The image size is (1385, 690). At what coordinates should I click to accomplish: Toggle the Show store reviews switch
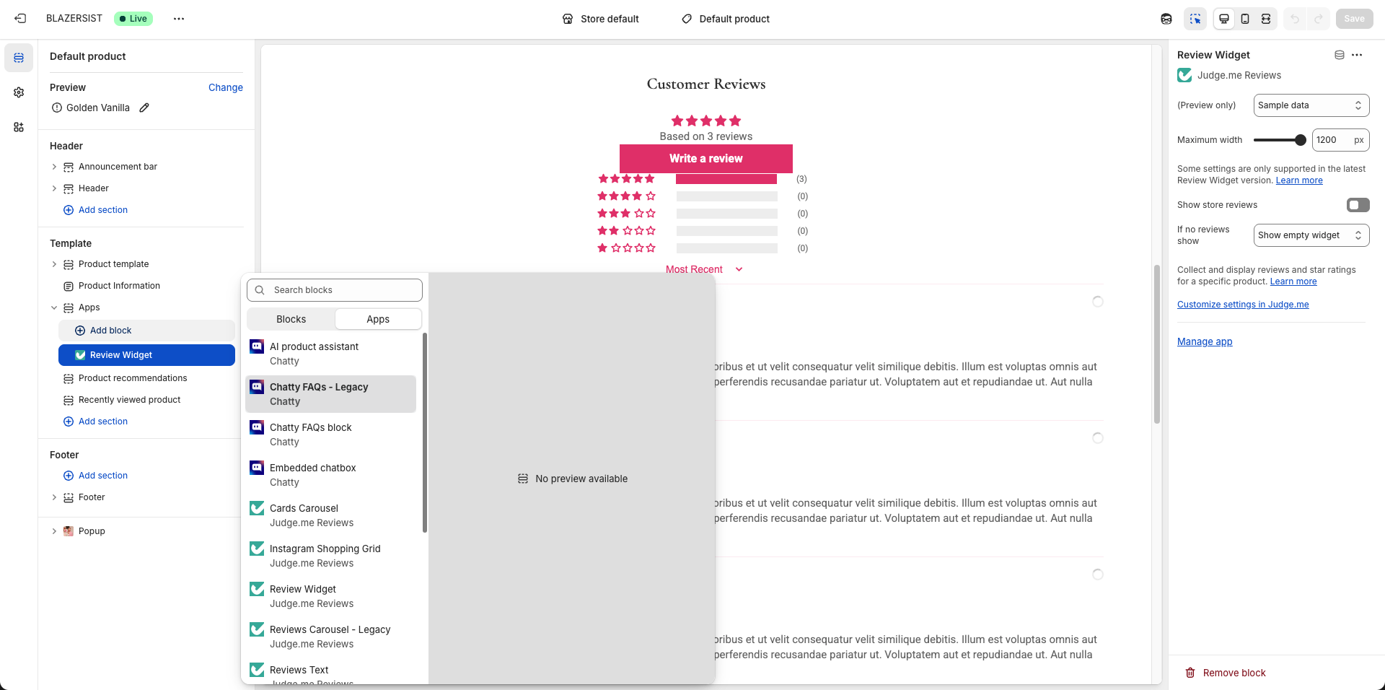pos(1358,205)
